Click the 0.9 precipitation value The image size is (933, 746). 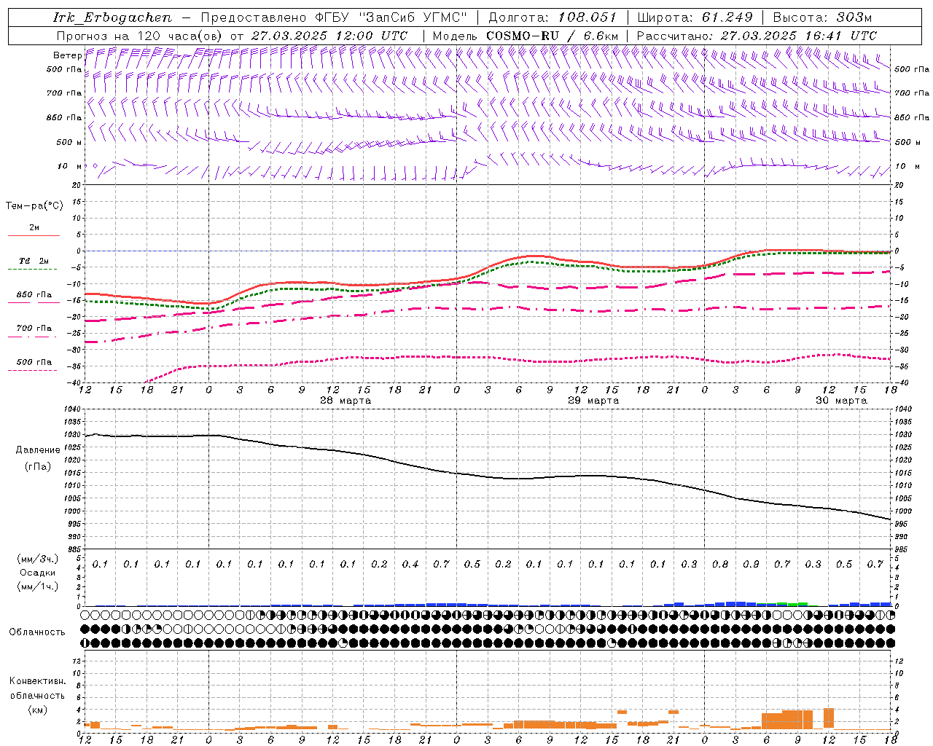click(751, 564)
